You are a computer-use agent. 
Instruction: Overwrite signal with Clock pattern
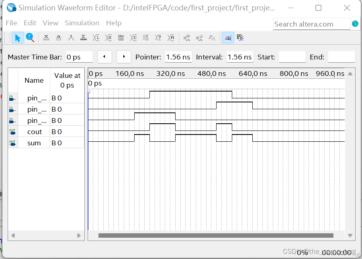146,38
